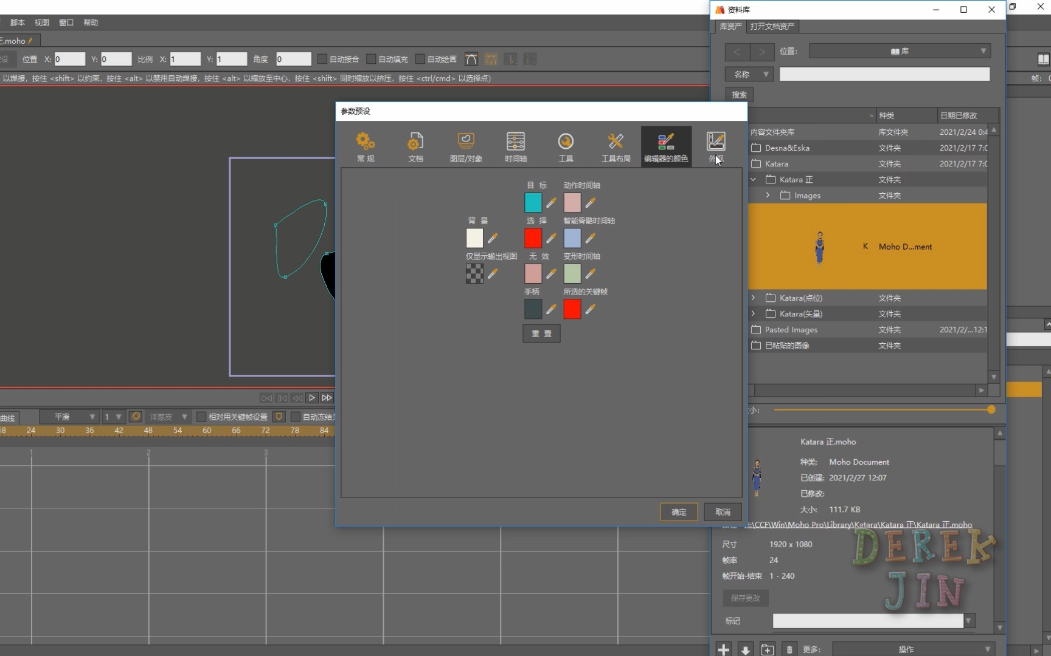
Task: Enable the 自动接合 checkbox
Action: (322, 59)
